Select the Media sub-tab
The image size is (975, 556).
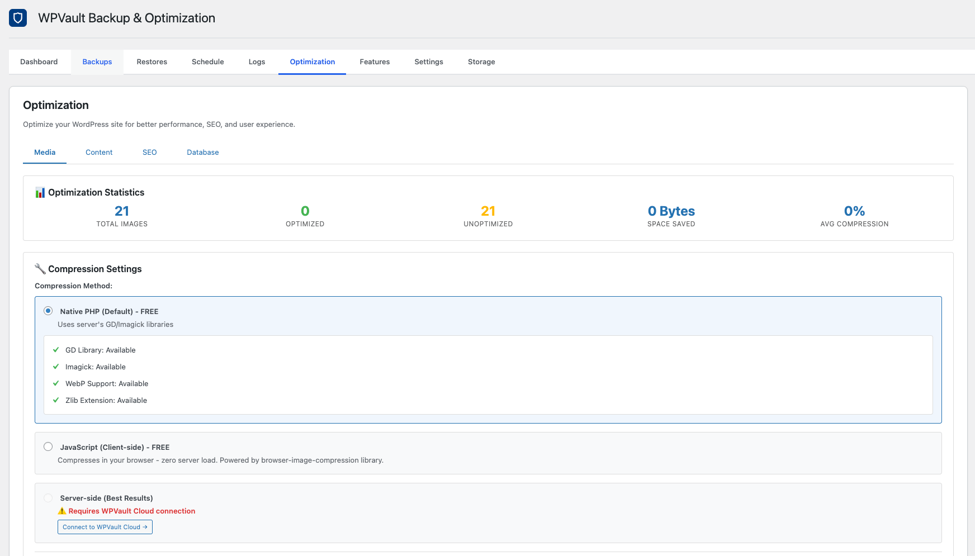tap(45, 153)
